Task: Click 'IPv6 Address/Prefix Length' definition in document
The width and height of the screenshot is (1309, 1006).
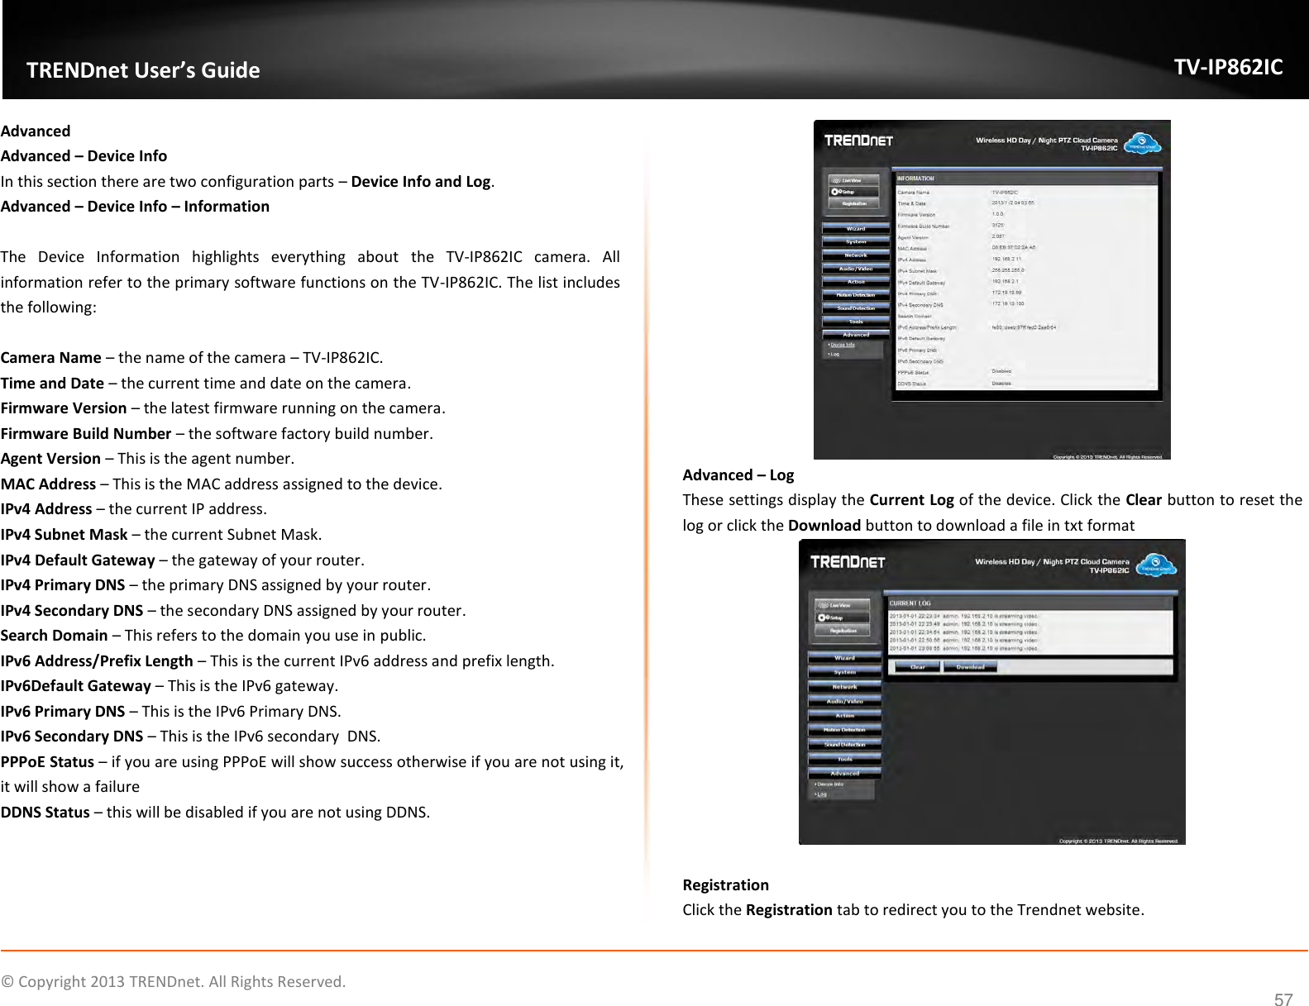Action: [277, 661]
